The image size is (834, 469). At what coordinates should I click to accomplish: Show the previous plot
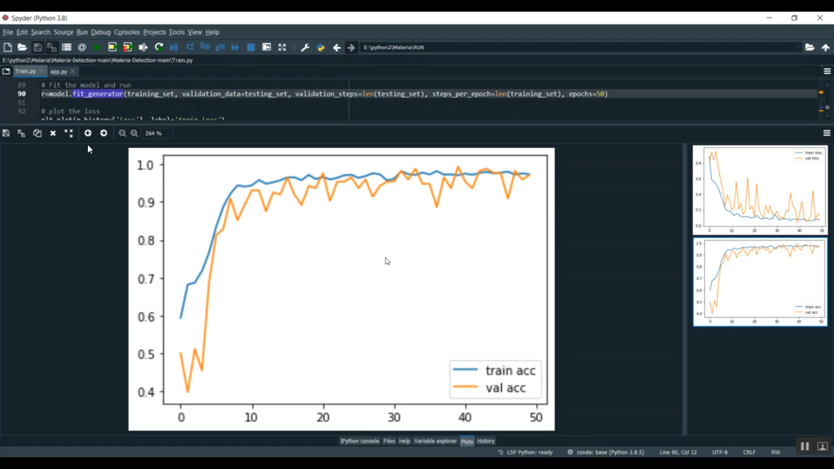pos(88,133)
